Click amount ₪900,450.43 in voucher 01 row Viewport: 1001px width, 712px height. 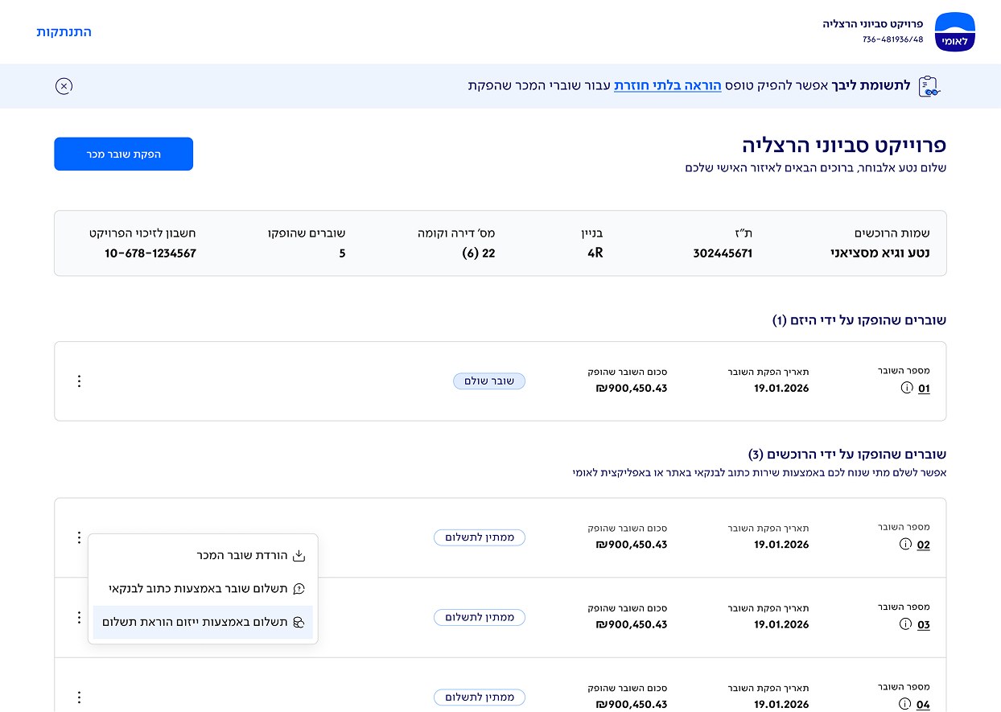coord(632,389)
